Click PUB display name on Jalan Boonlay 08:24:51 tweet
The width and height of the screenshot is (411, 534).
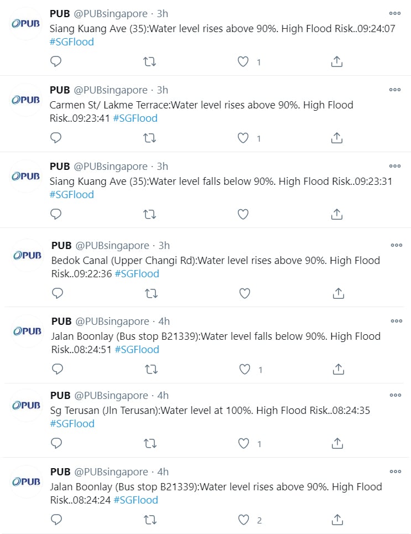61,321
